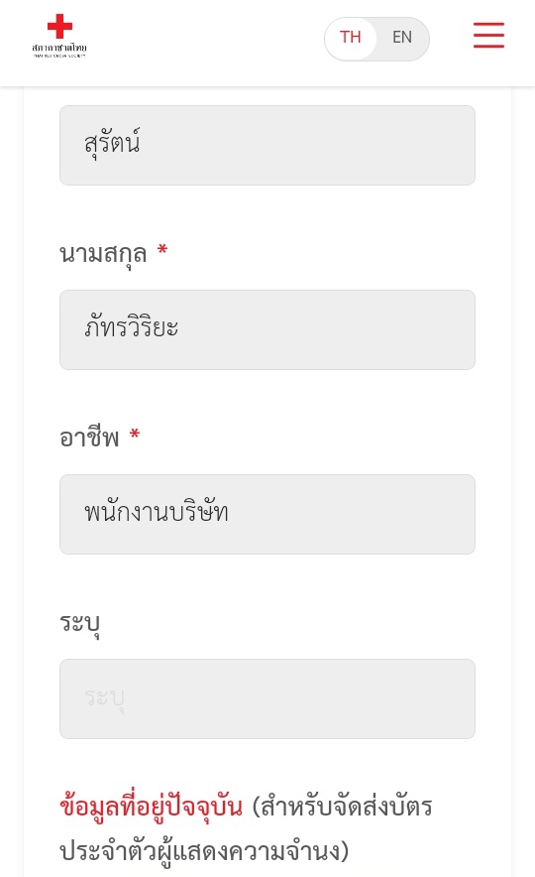Click the empty ระบุ input field

click(267, 699)
